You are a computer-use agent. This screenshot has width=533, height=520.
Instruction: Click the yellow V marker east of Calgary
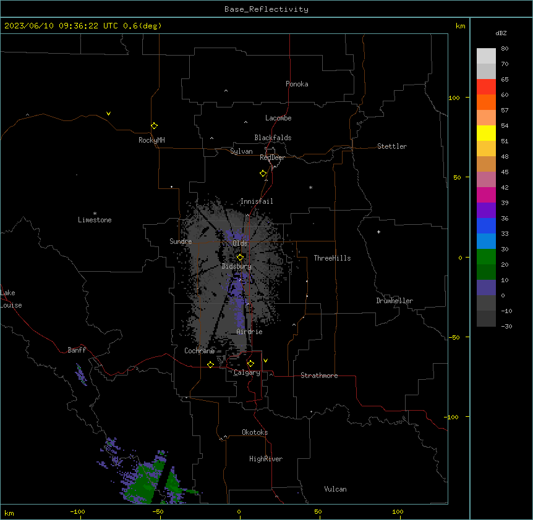pos(265,361)
